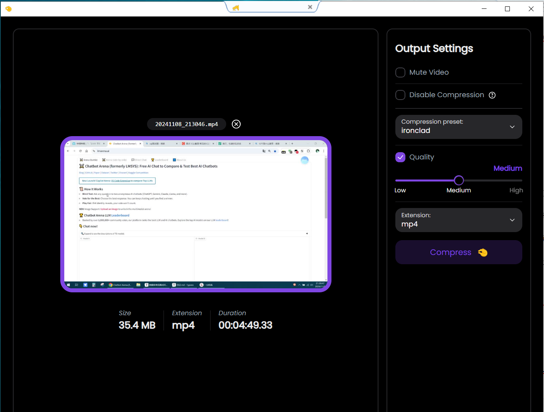This screenshot has width=544, height=412.
Task: Set quality slider to High label
Action: point(516,190)
